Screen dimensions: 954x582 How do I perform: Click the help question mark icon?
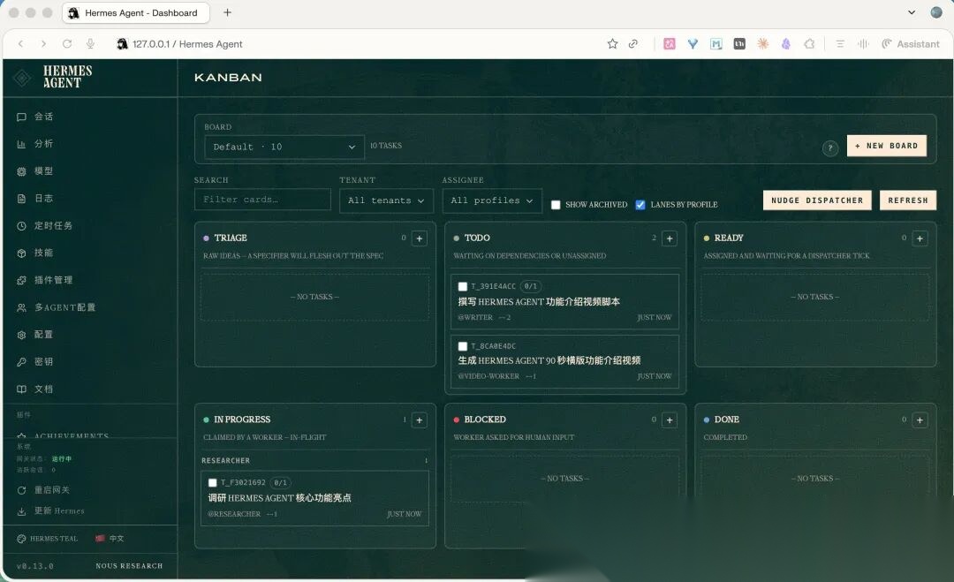pyautogui.click(x=829, y=147)
